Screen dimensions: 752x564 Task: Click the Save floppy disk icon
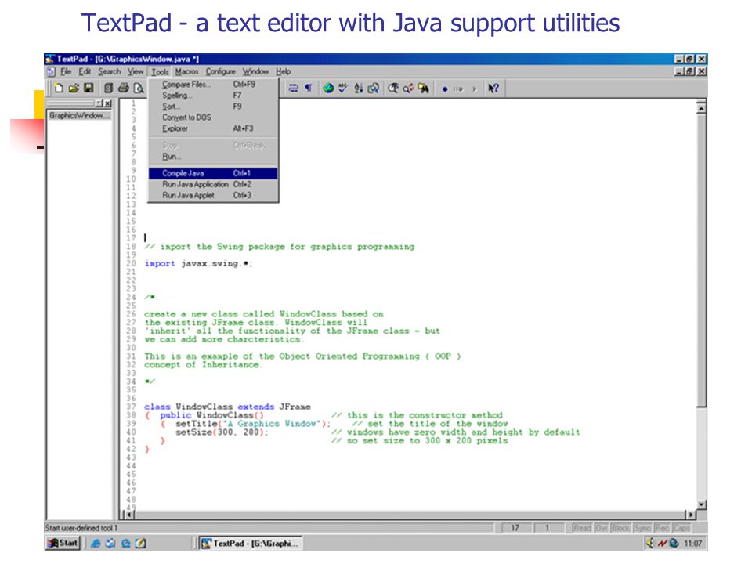pos(89,89)
